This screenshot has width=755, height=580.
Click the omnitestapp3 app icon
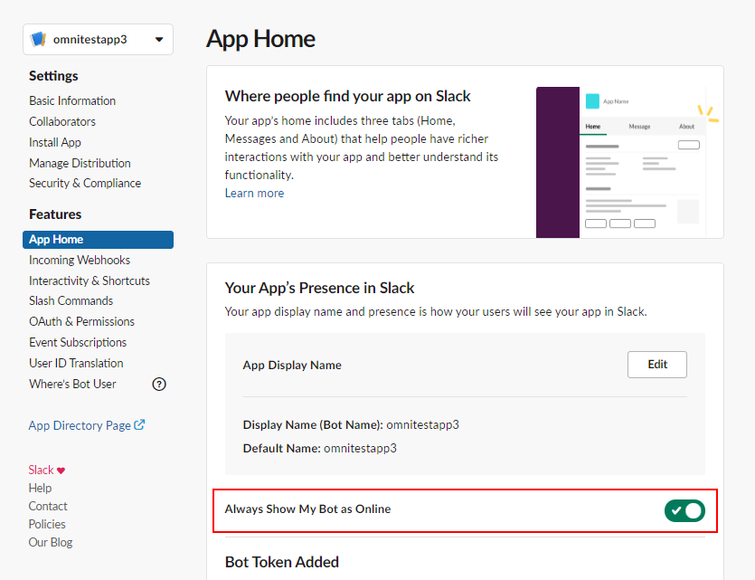coord(38,40)
